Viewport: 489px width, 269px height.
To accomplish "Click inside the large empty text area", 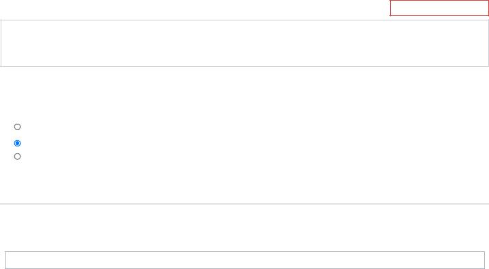I will coord(244,43).
